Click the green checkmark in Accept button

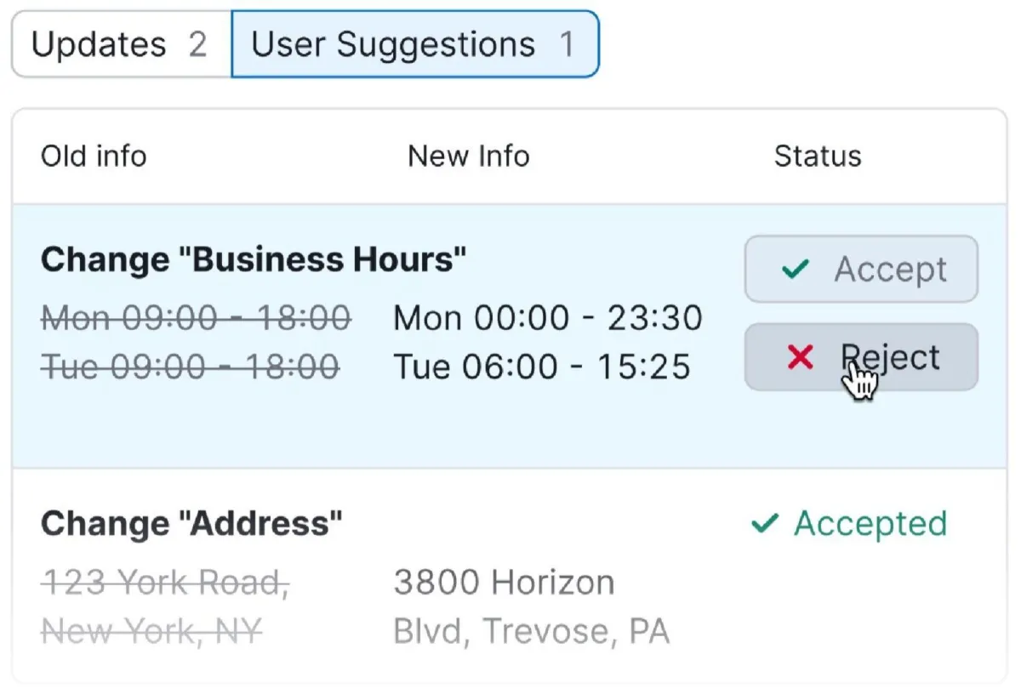(x=794, y=270)
